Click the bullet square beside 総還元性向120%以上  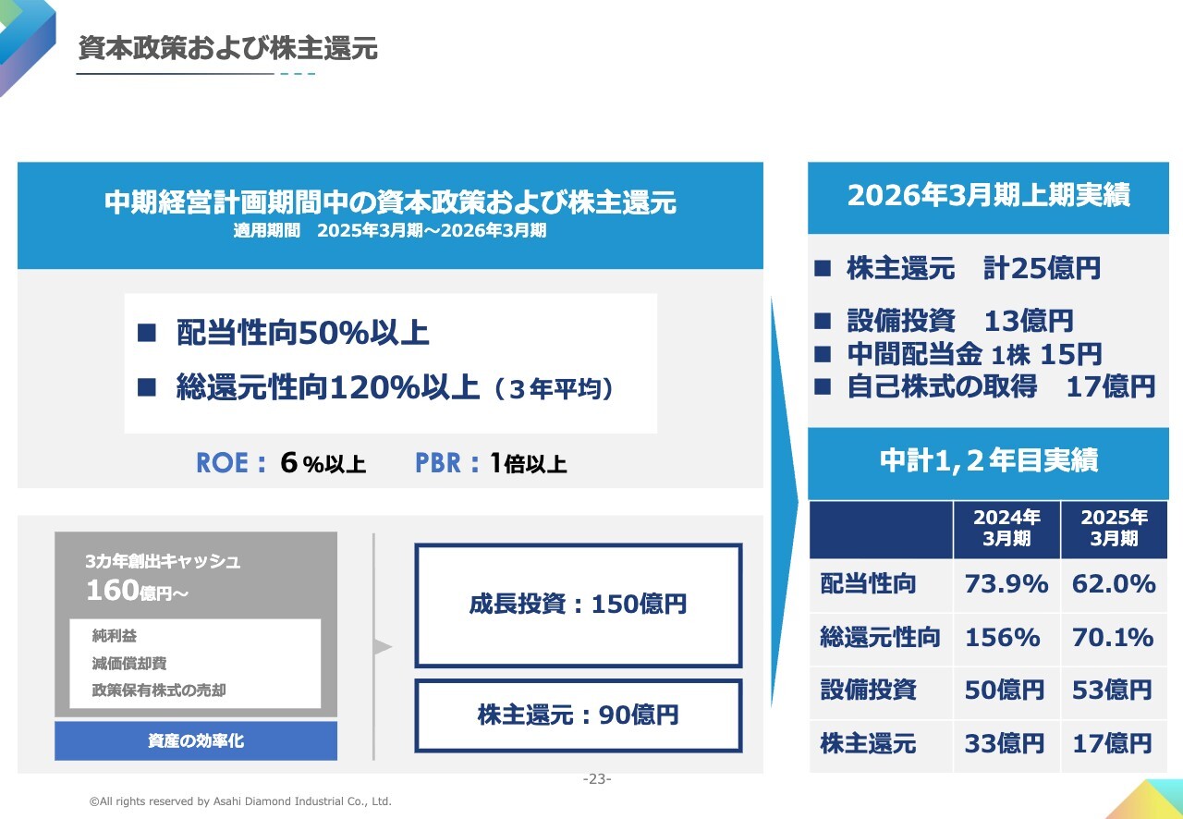click(147, 387)
